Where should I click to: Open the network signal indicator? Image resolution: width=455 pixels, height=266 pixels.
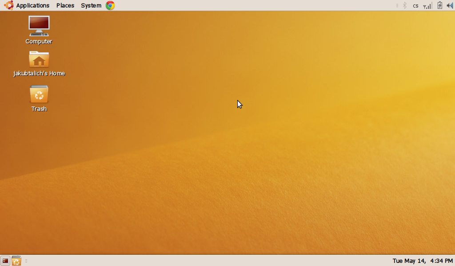(427, 5)
